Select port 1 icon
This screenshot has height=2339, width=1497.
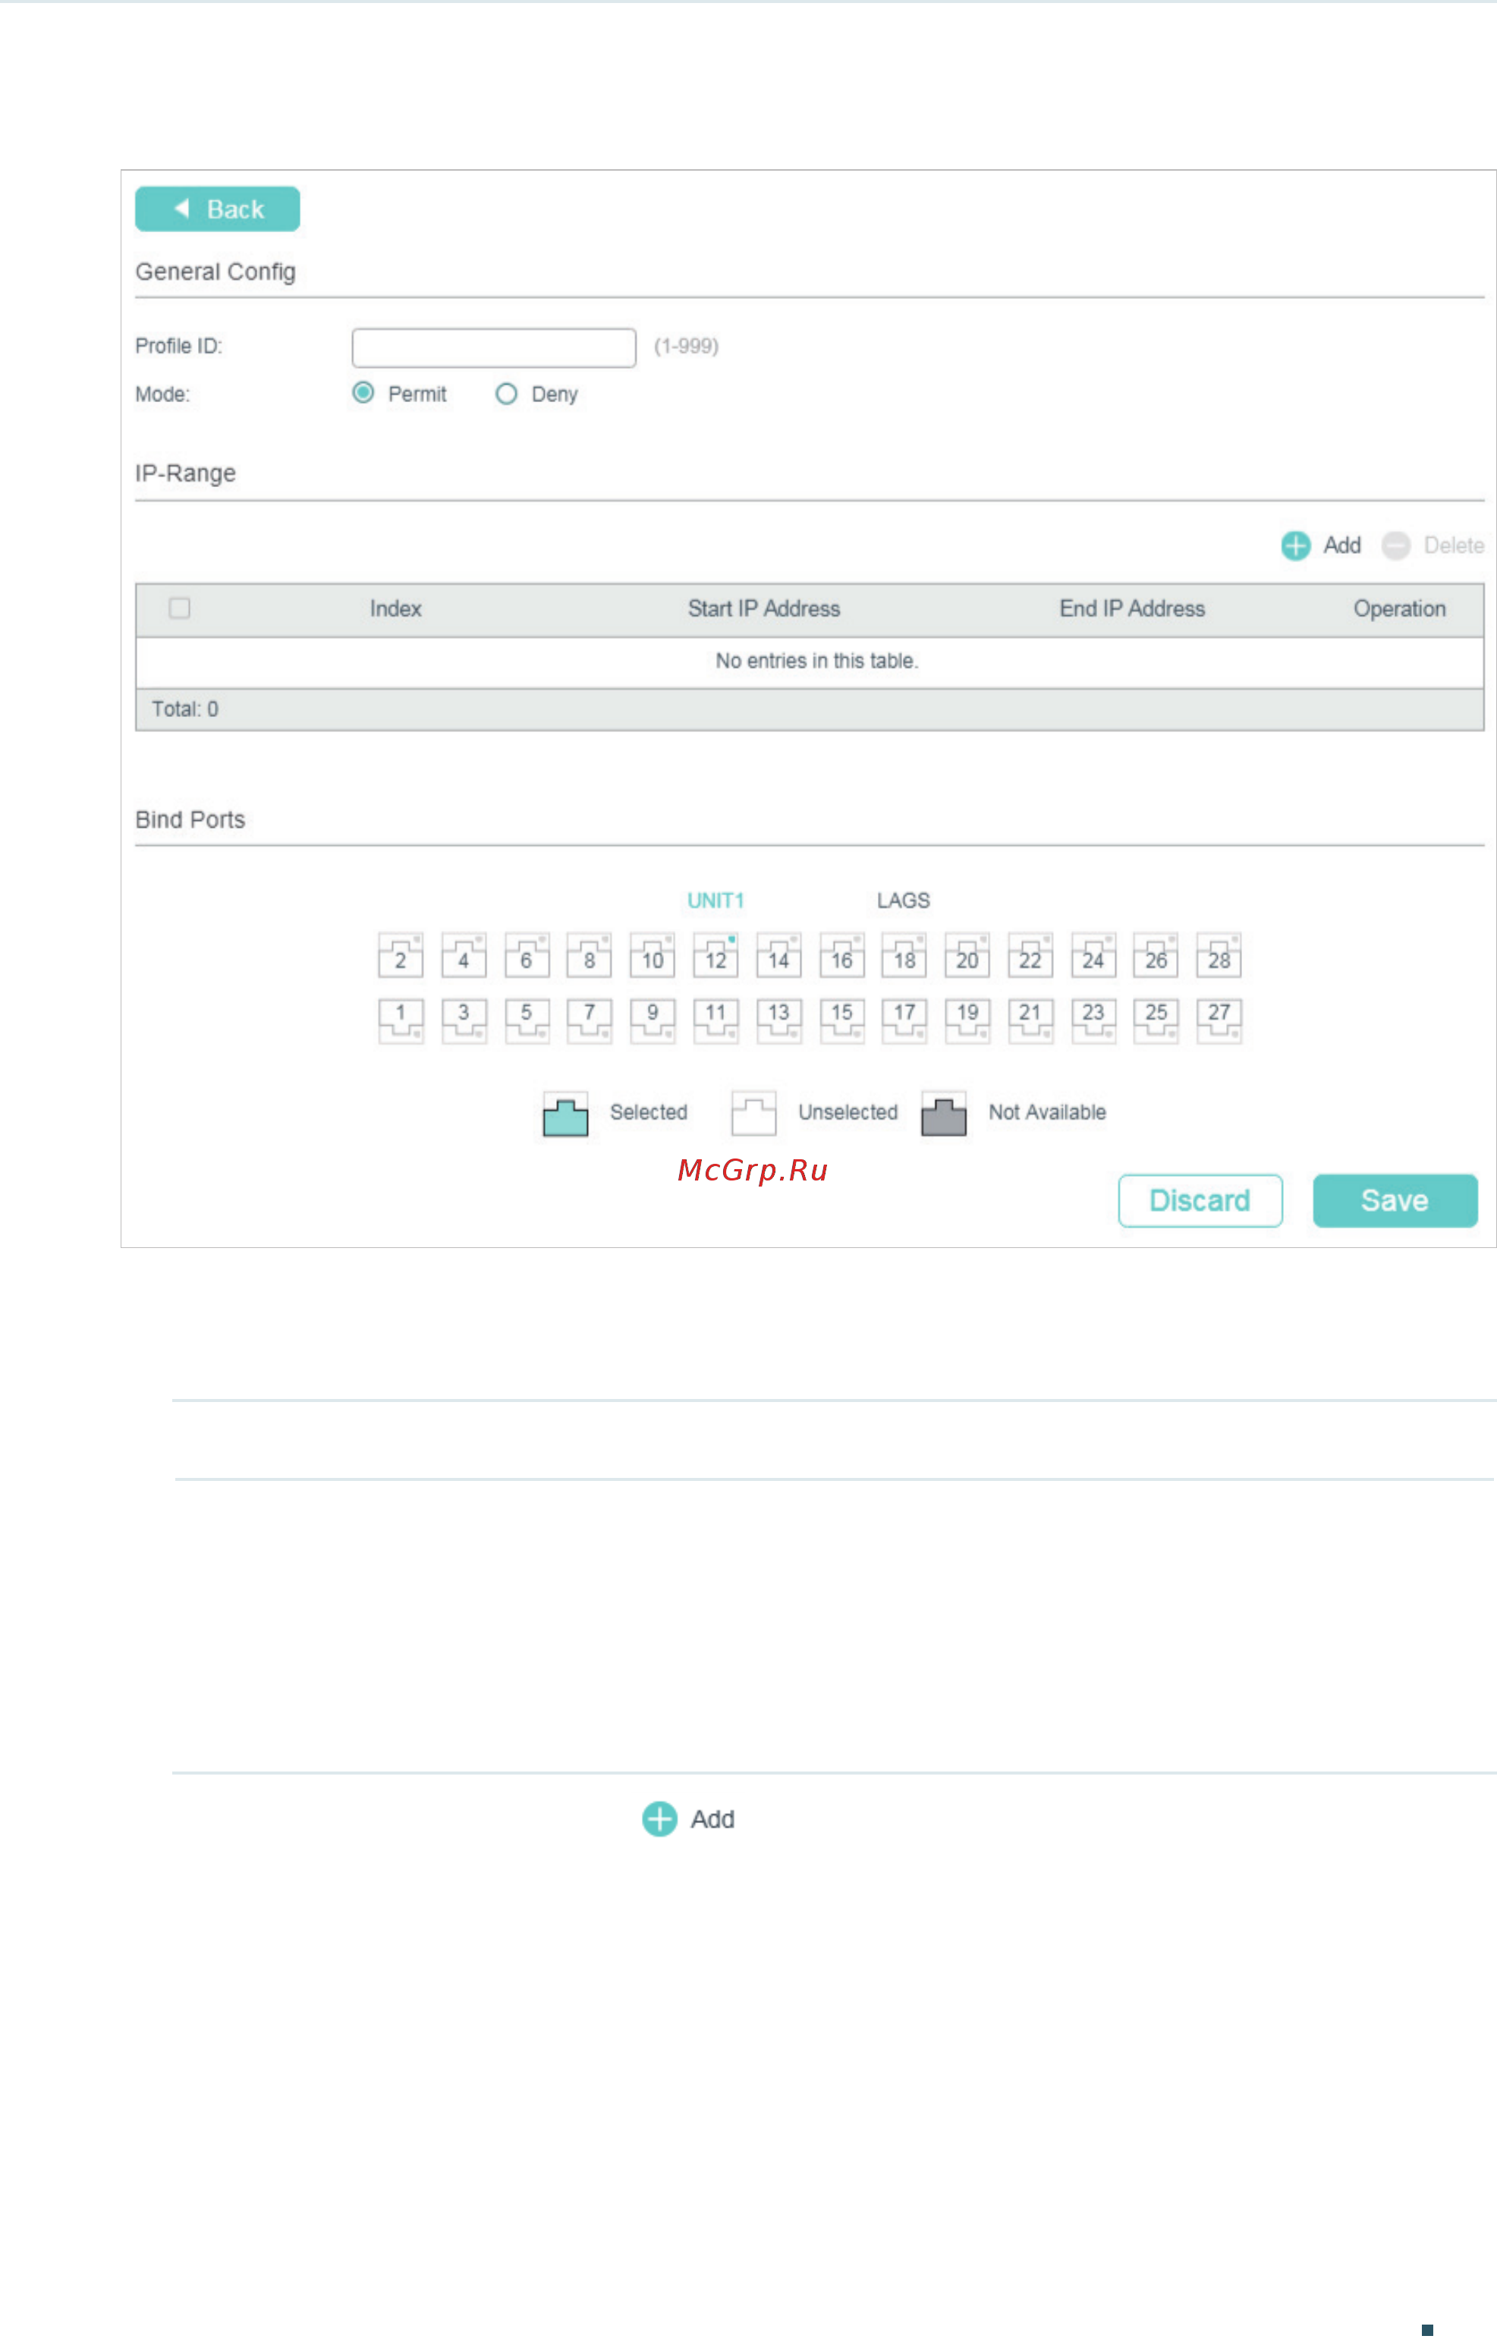click(401, 1020)
